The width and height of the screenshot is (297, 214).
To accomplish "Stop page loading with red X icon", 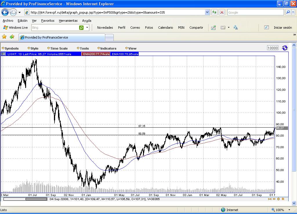I will pyautogui.click(x=222, y=12).
